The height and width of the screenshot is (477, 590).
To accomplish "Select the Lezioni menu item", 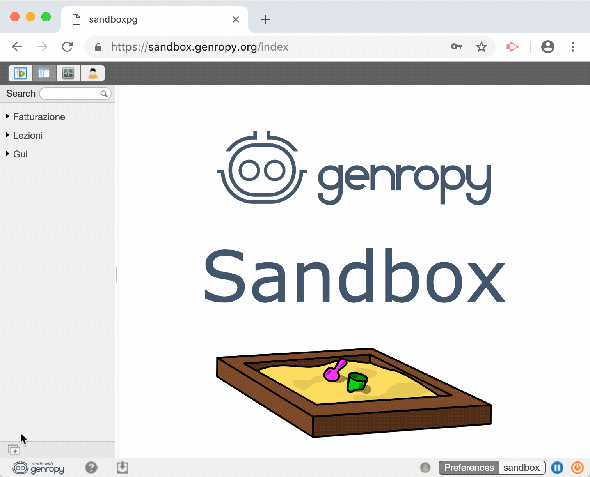I will pos(28,136).
